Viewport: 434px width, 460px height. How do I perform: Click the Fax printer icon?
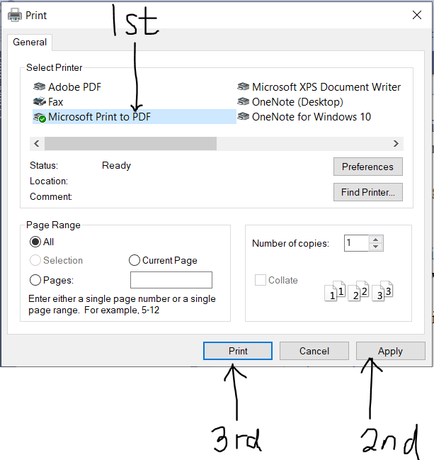(39, 101)
